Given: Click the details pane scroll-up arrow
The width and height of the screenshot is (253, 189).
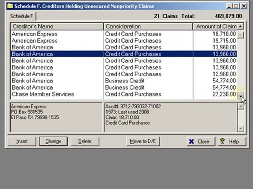Looking at the screenshot, I should [241, 106].
